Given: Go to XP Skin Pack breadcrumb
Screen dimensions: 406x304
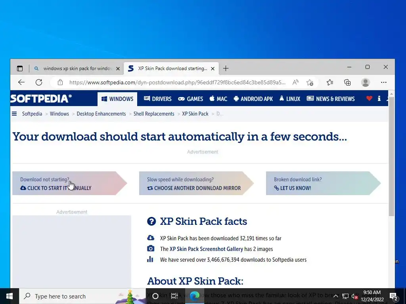Looking at the screenshot, I should [195, 114].
